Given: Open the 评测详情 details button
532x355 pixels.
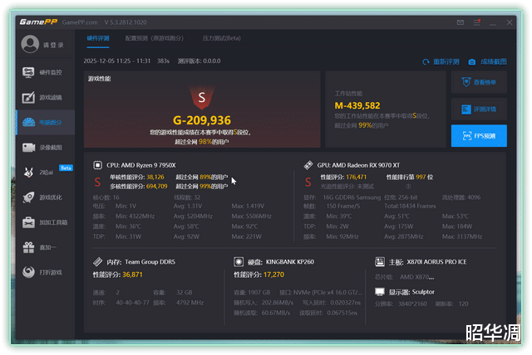Looking at the screenshot, I should coord(479,109).
